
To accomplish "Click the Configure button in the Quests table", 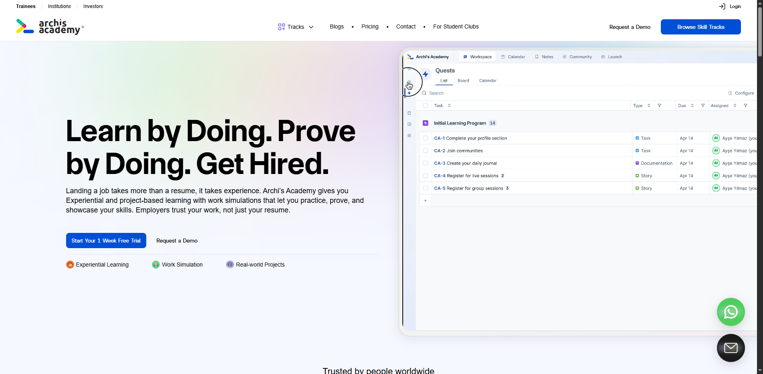I will 741,93.
